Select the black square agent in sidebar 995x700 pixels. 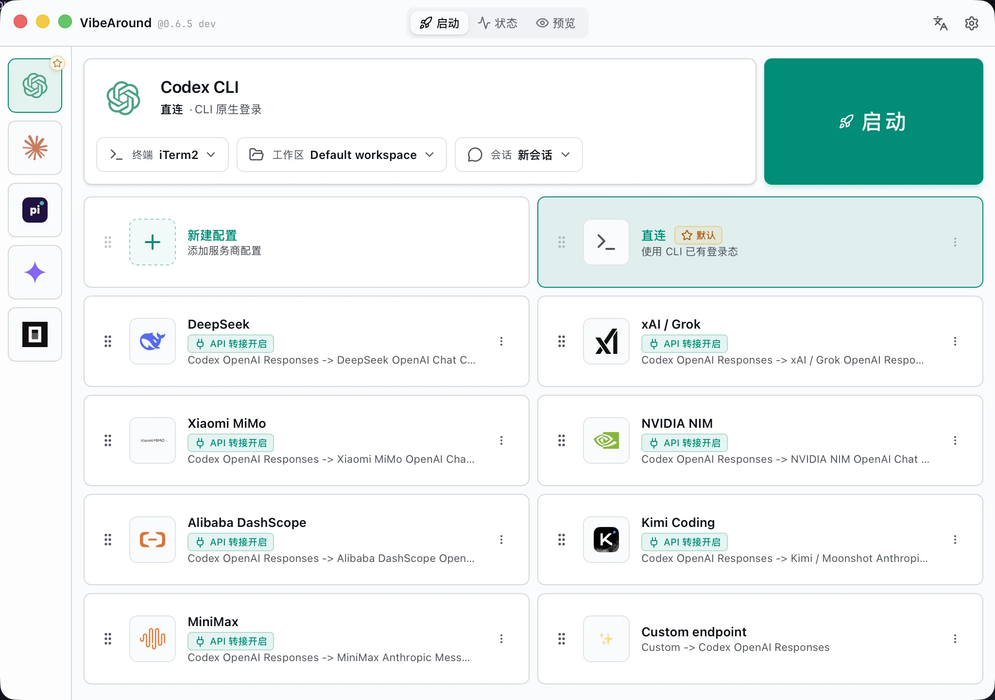click(x=35, y=334)
